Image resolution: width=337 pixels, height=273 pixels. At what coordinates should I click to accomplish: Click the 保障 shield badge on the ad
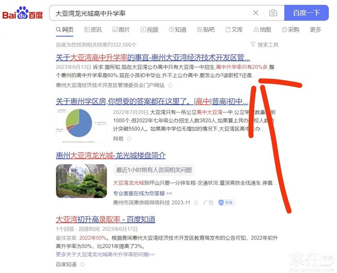[x=225, y=203]
